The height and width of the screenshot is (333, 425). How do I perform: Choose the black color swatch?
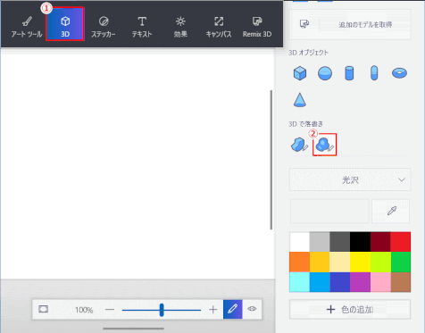coord(360,242)
